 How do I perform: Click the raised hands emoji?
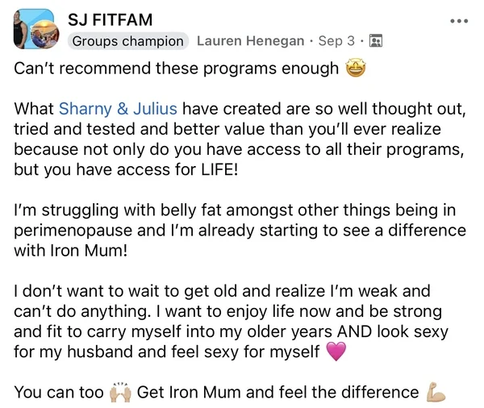pos(119,393)
